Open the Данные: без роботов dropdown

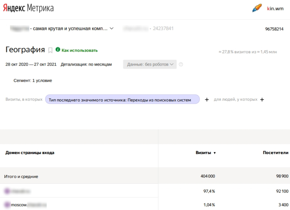[x=150, y=65]
